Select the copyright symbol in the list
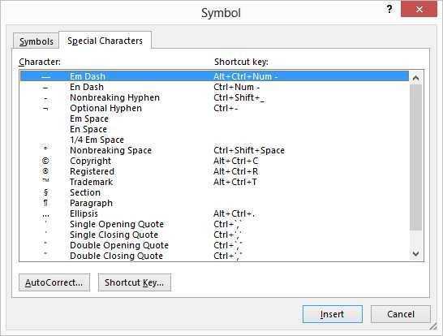This screenshot has height=336, width=443. (x=45, y=161)
